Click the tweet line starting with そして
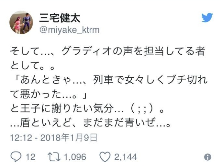This screenshot has width=221, height=167. (107, 52)
